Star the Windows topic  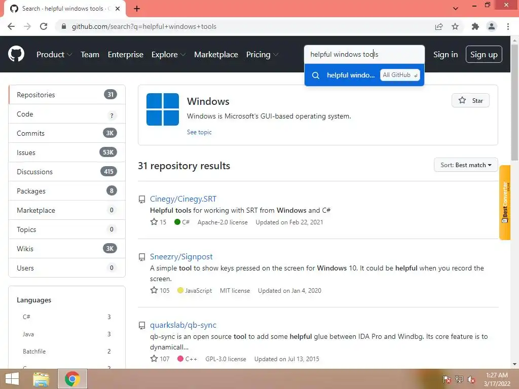pyautogui.click(x=470, y=101)
